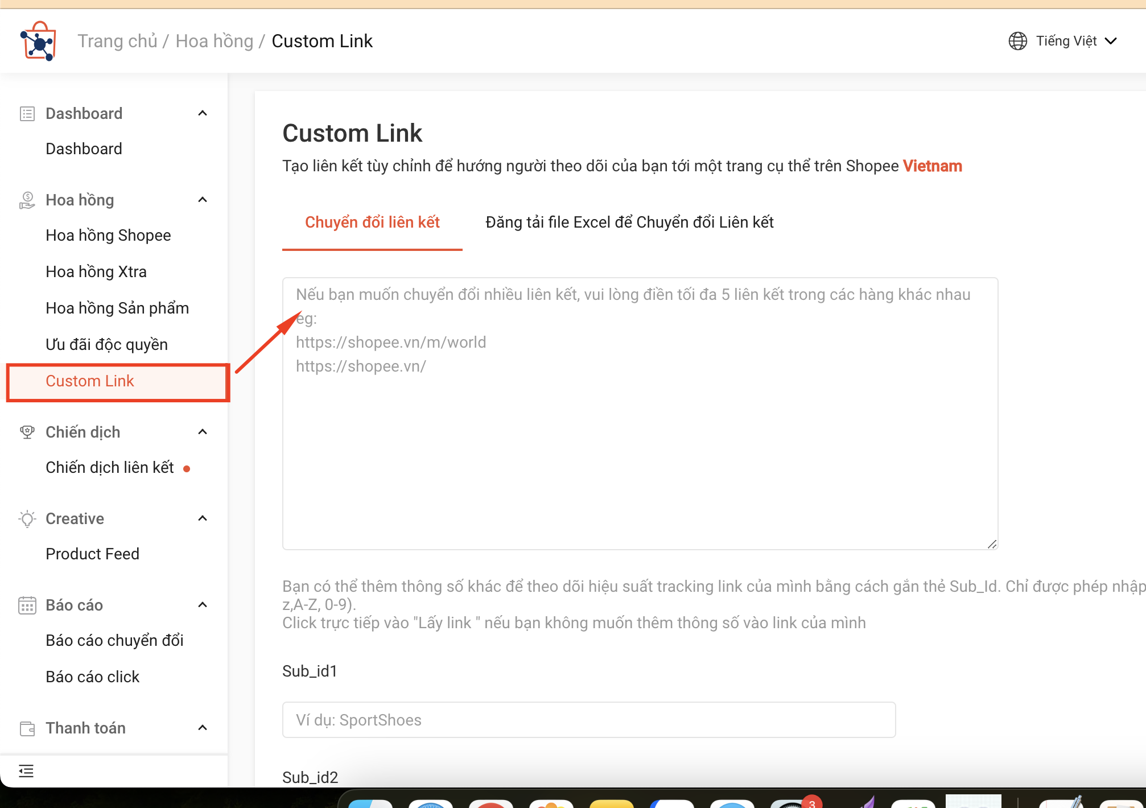
Task: Collapse the Báo cáo sidebar section
Action: click(202, 605)
